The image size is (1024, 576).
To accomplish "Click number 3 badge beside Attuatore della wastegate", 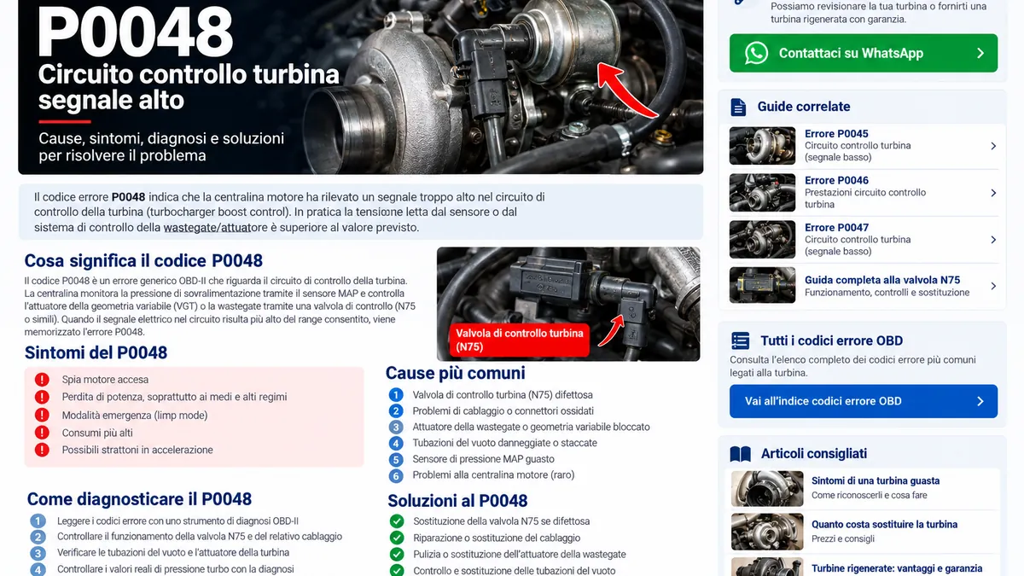I will (396, 427).
